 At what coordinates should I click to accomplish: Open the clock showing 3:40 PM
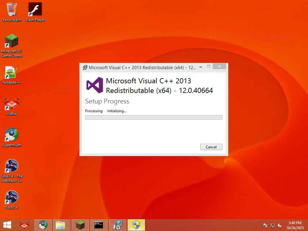[295, 225]
